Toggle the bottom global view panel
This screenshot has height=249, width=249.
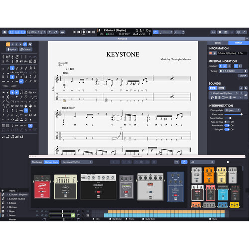click(x=17, y=32)
